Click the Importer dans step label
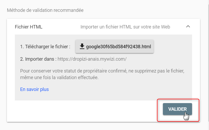Screen dimensions: 209x130 [x=39, y=59]
